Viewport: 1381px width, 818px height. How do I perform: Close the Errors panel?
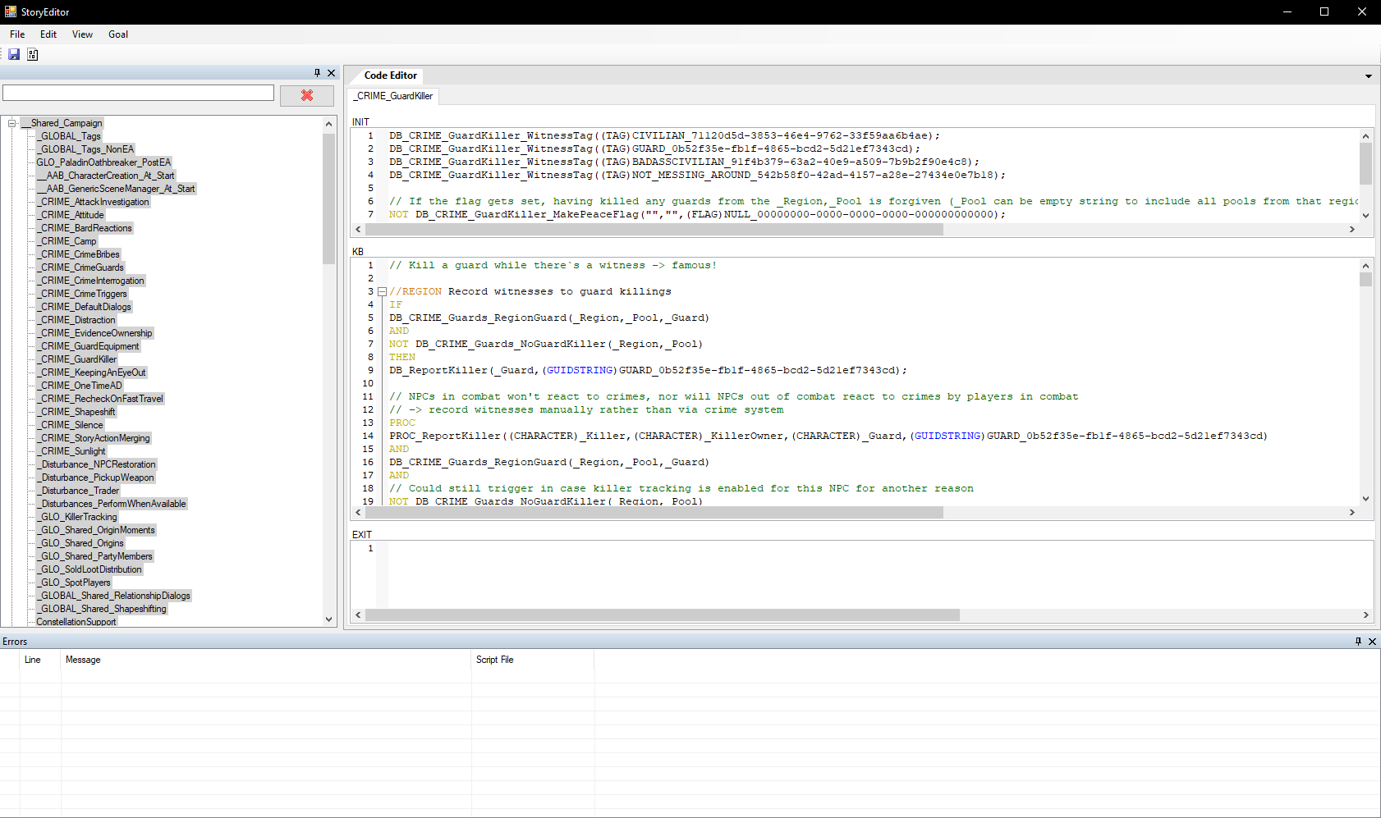pos(1372,642)
